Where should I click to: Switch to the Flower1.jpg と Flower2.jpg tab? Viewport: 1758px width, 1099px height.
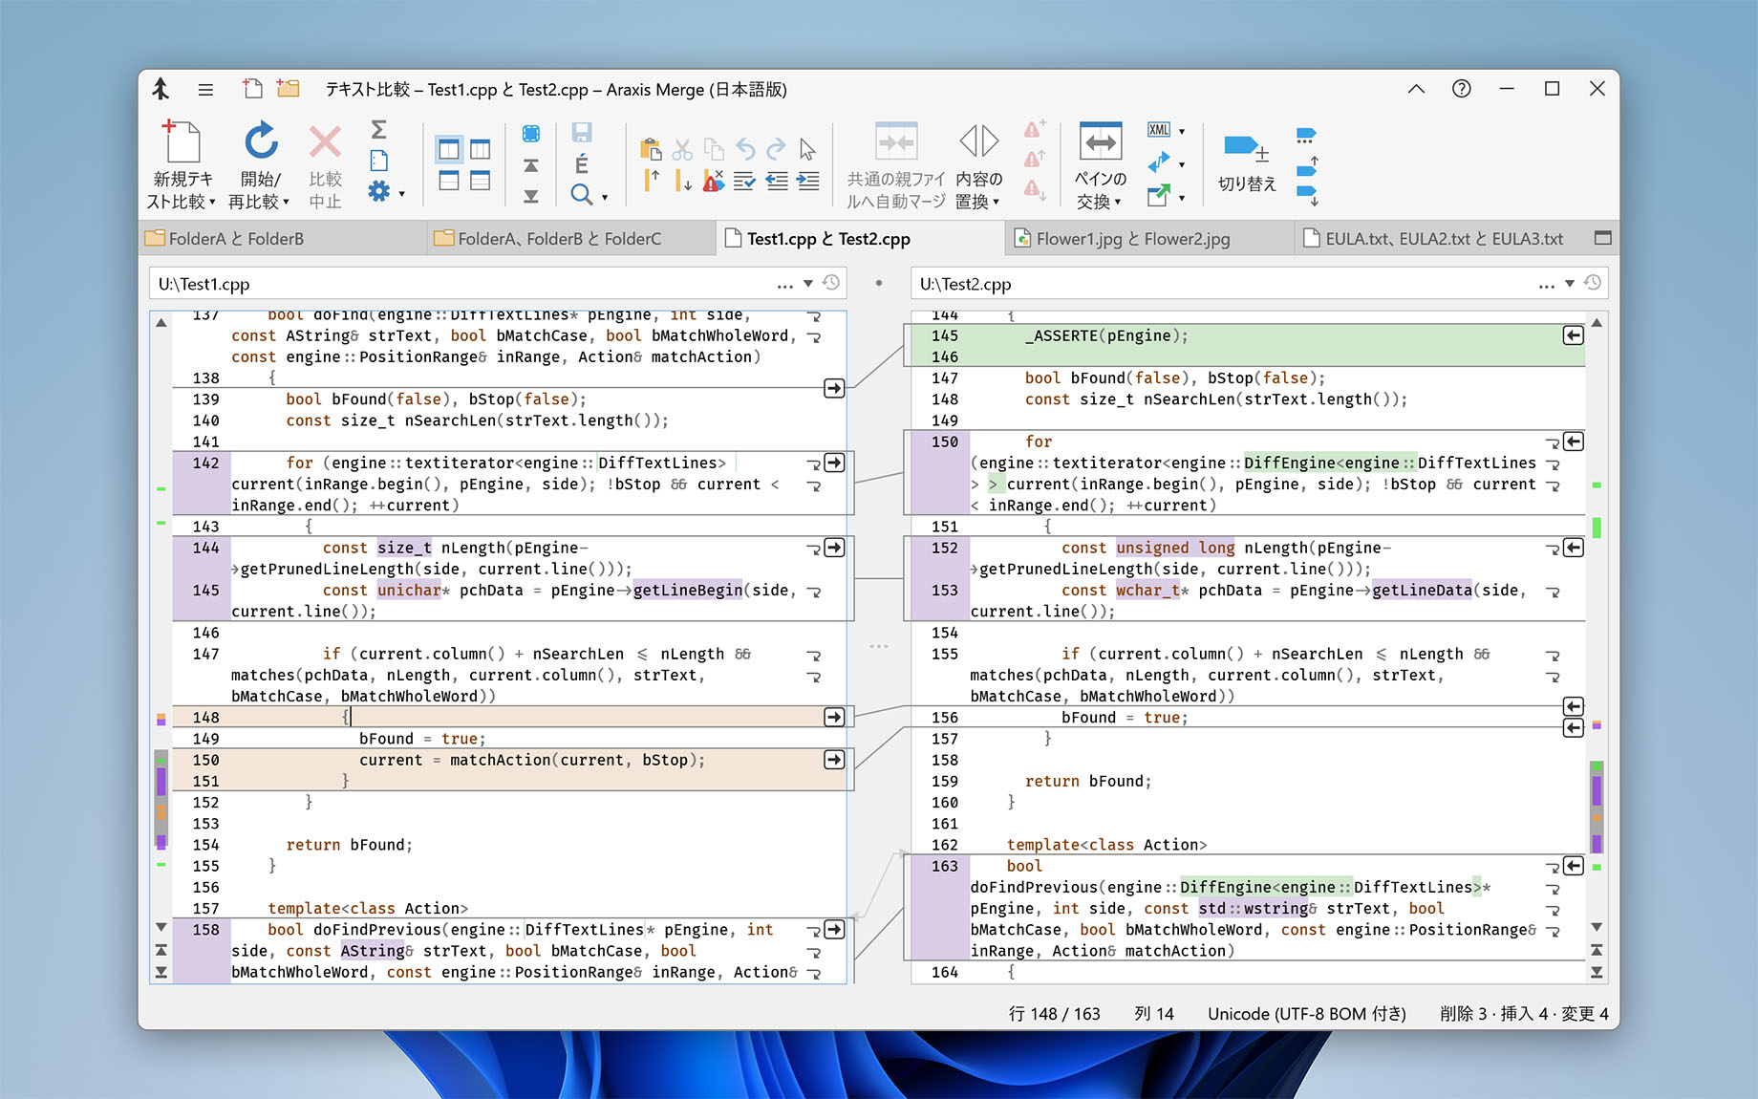point(1132,238)
